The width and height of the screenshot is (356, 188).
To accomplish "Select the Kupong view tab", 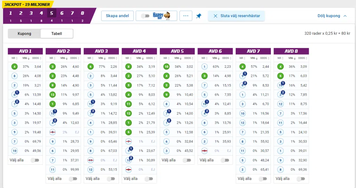I will [x=24, y=34].
